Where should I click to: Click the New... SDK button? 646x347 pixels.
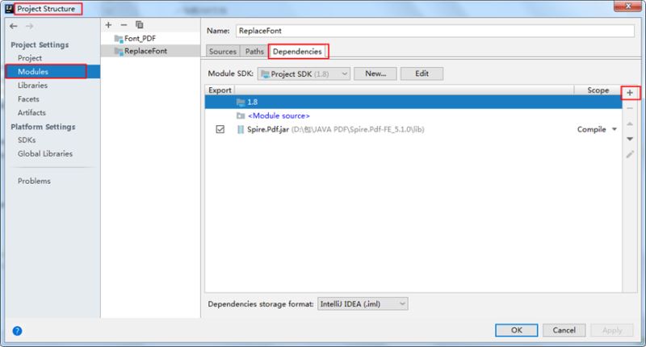375,73
